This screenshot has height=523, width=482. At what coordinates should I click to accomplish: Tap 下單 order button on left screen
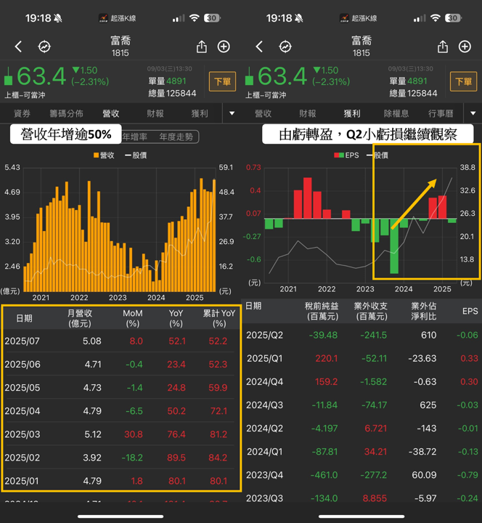tap(222, 81)
